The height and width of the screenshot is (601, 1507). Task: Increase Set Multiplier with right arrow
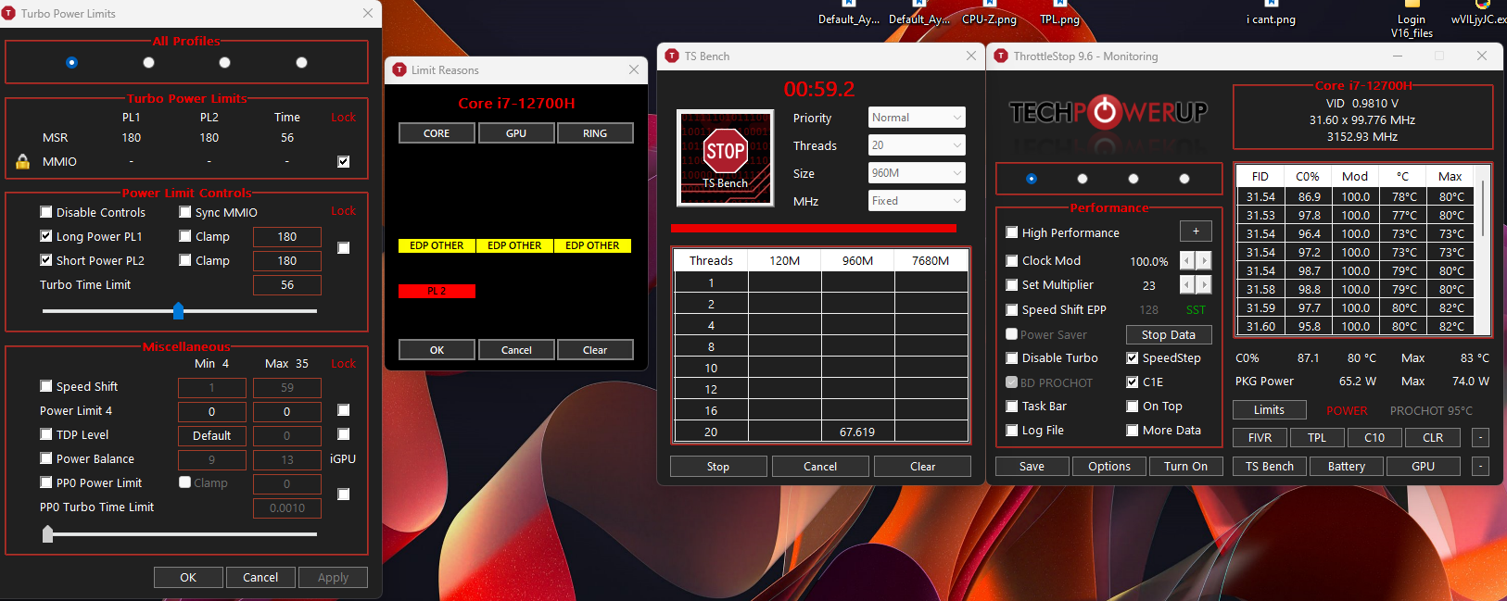1204,285
